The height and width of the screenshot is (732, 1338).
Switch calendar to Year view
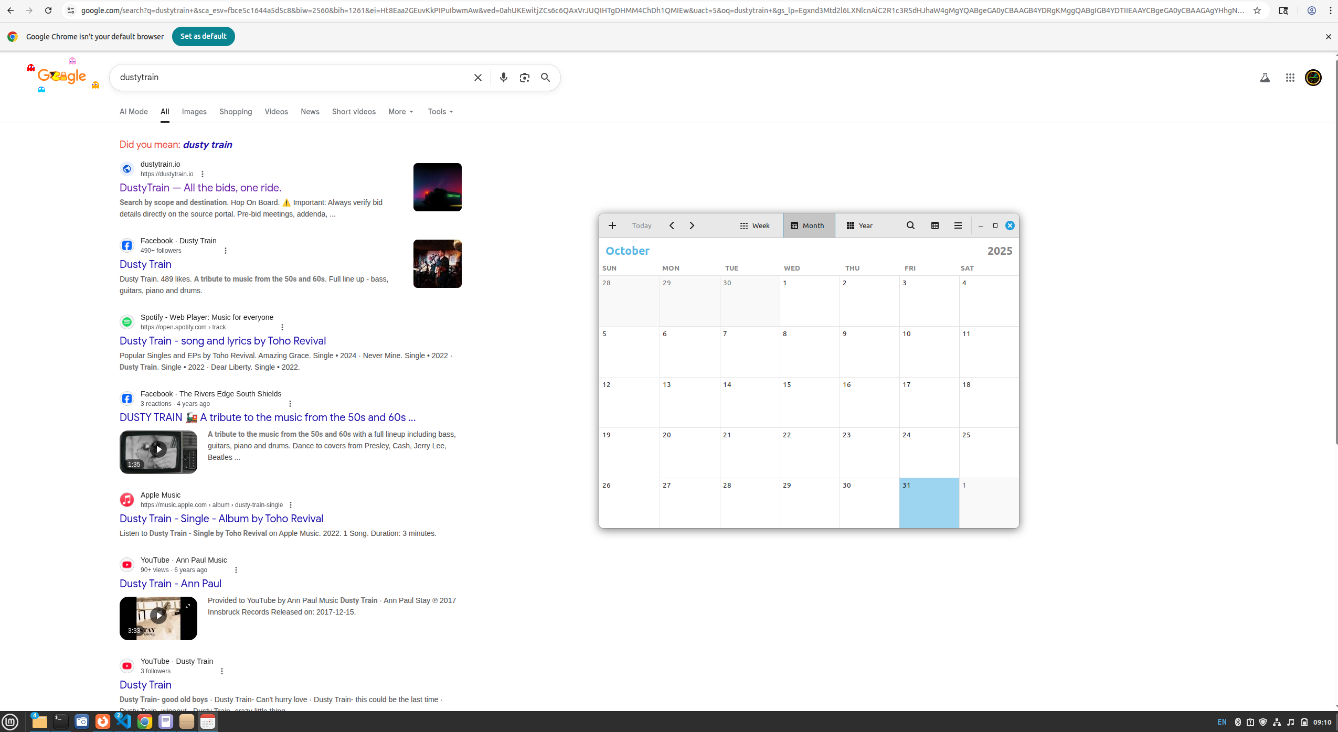point(859,225)
